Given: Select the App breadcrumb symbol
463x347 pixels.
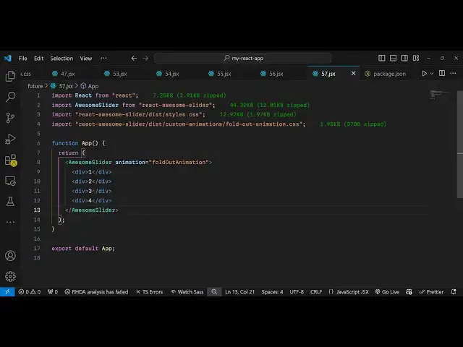Looking at the screenshot, I should click(90, 86).
